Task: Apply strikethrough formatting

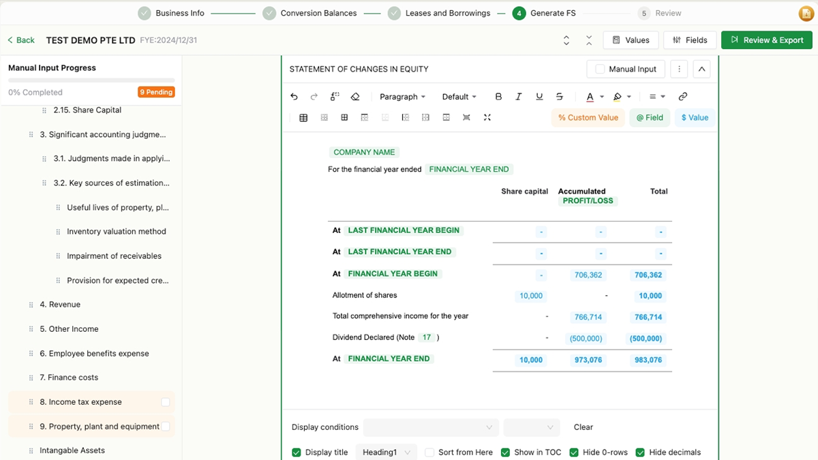Action: click(560, 97)
